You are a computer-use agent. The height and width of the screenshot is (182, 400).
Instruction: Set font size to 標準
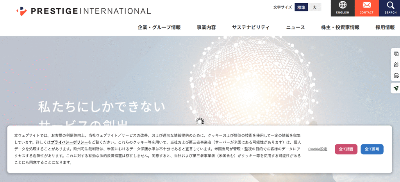301,7
